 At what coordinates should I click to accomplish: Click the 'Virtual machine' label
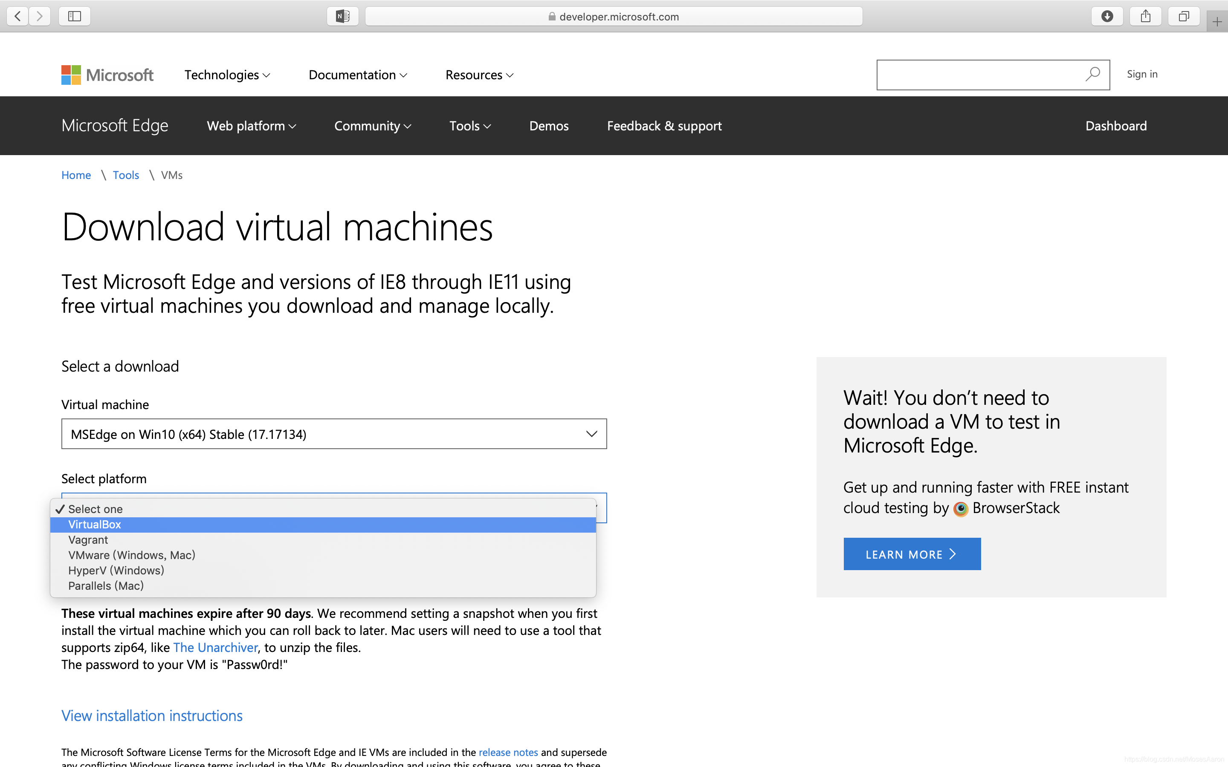click(105, 404)
